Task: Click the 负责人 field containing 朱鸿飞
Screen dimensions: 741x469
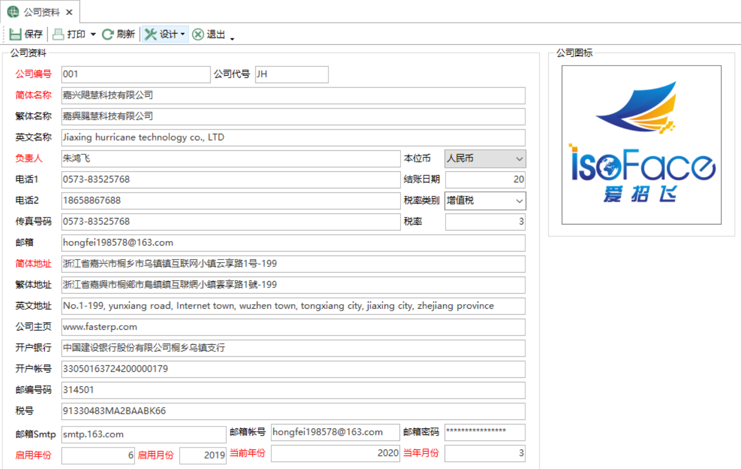Action: tap(231, 158)
